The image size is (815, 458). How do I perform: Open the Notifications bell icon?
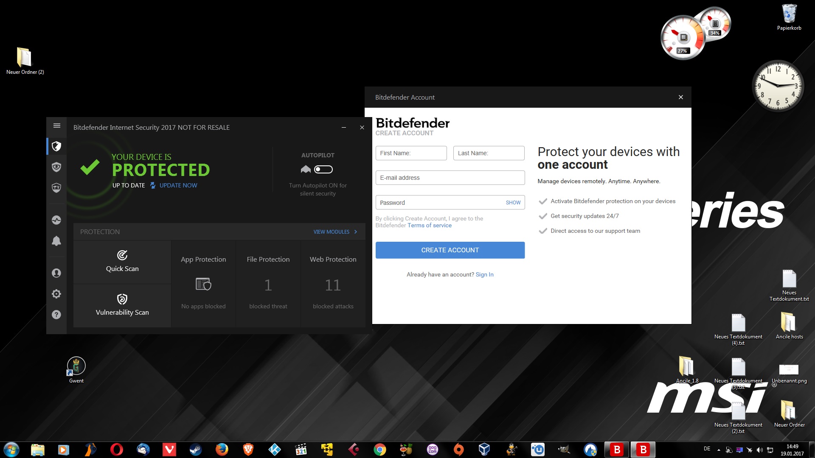56,241
